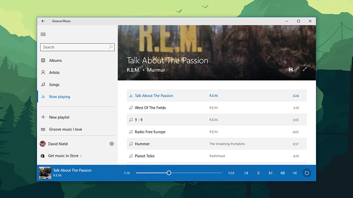Click Radiohead artist on Planet Telex row
The height and width of the screenshot is (198, 353).
point(217,156)
